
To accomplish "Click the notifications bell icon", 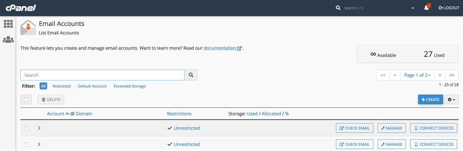I will pyautogui.click(x=427, y=8).
